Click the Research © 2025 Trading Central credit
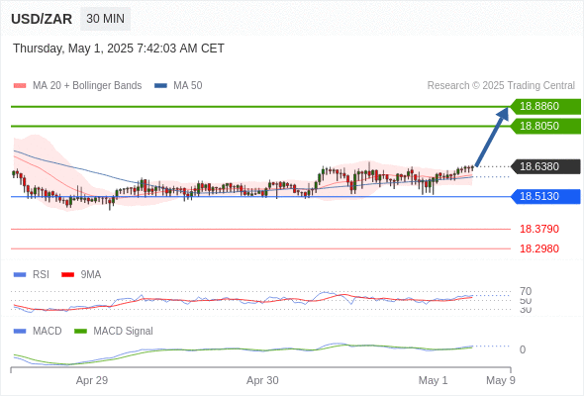 501,86
